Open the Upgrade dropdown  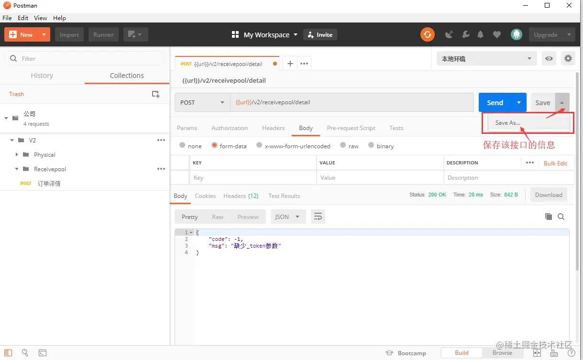click(552, 34)
